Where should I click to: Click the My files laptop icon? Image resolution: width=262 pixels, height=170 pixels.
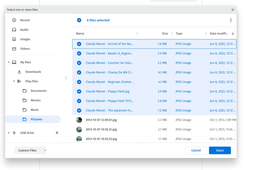[14, 62]
